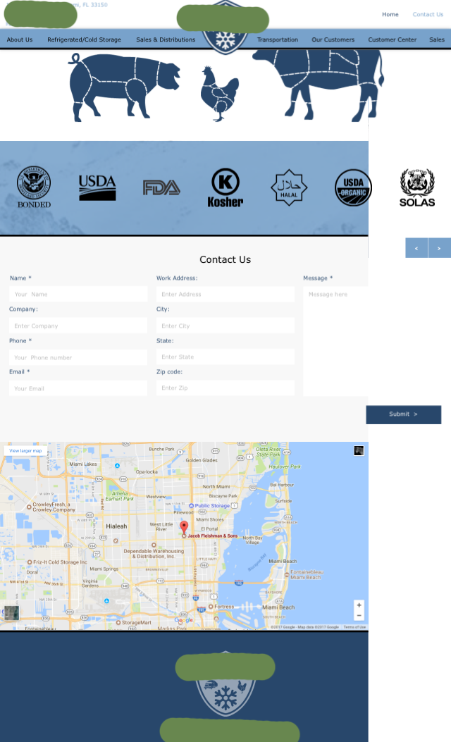Image resolution: width=451 pixels, height=742 pixels.
Task: Focus the Your Name field
Action: (78, 294)
